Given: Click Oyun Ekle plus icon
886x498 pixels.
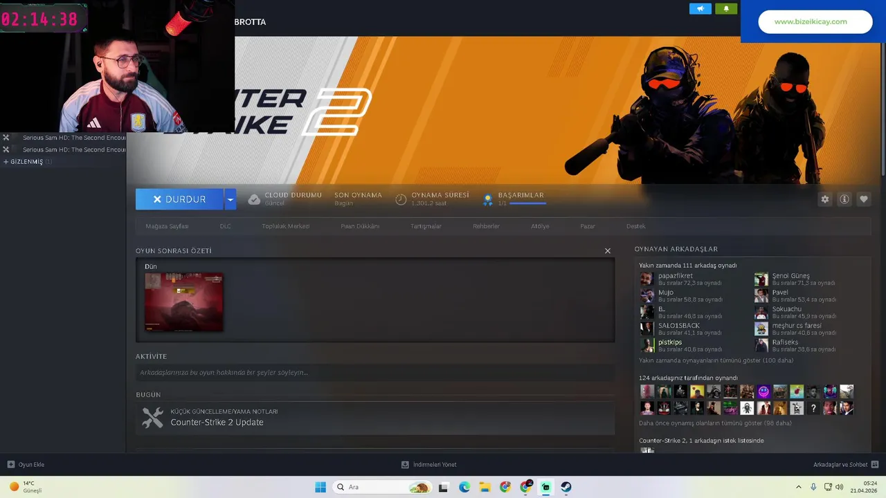Looking at the screenshot, I should (x=10, y=465).
